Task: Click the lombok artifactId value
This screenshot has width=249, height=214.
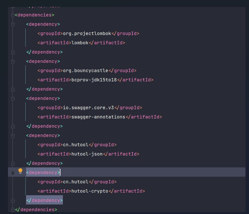Action: [x=80, y=43]
